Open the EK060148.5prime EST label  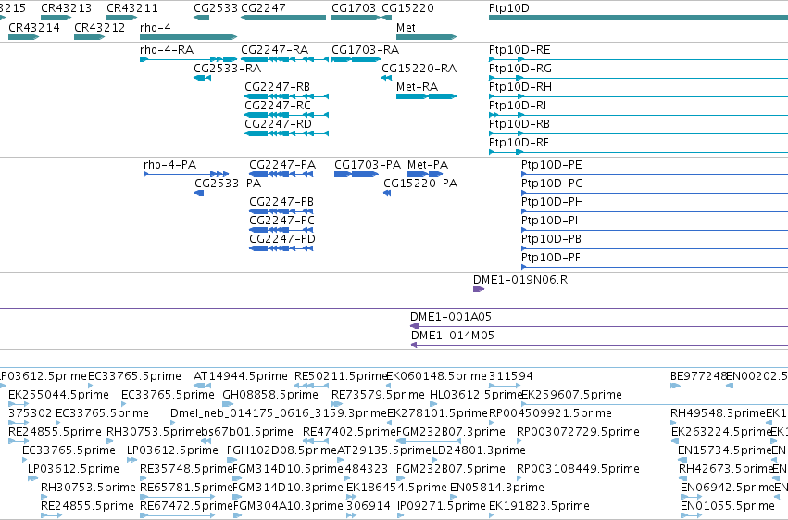436,375
